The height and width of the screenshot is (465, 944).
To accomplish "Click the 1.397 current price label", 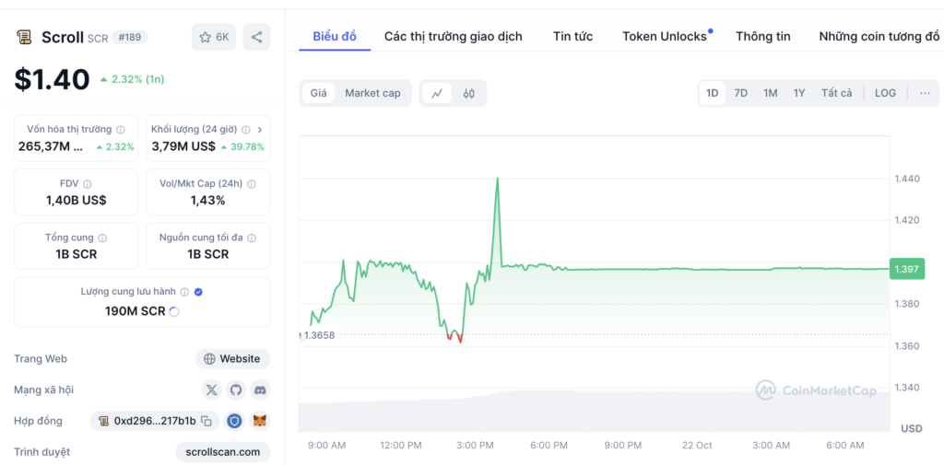I will [907, 269].
